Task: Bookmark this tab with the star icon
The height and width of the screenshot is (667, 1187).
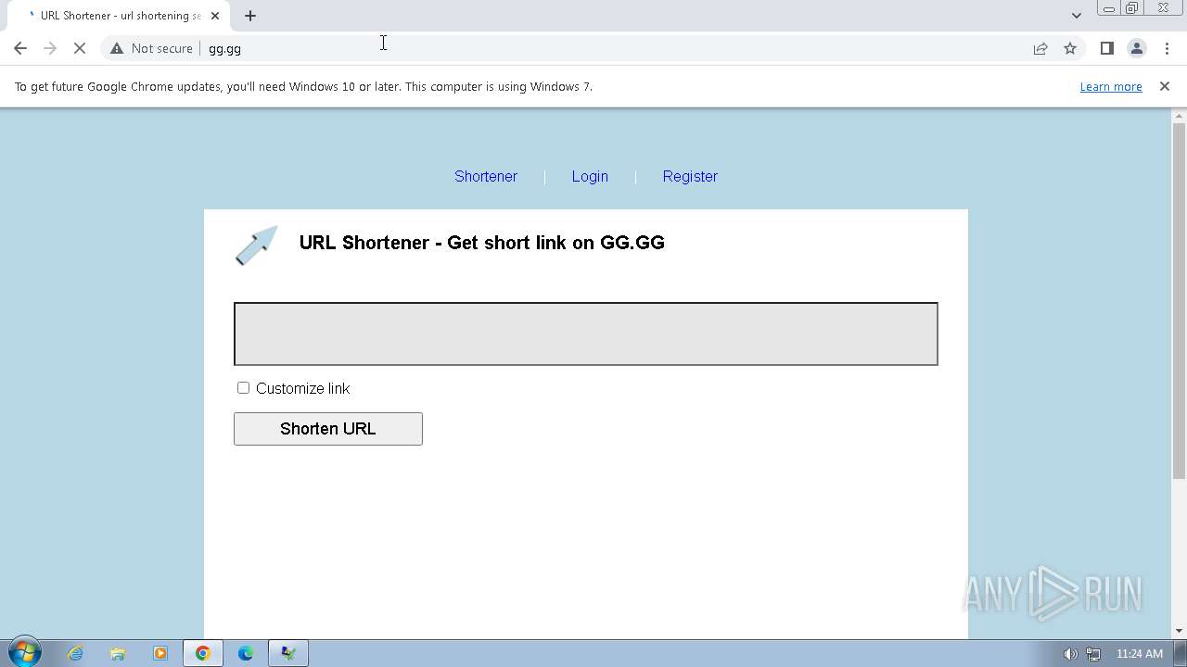Action: [1070, 48]
